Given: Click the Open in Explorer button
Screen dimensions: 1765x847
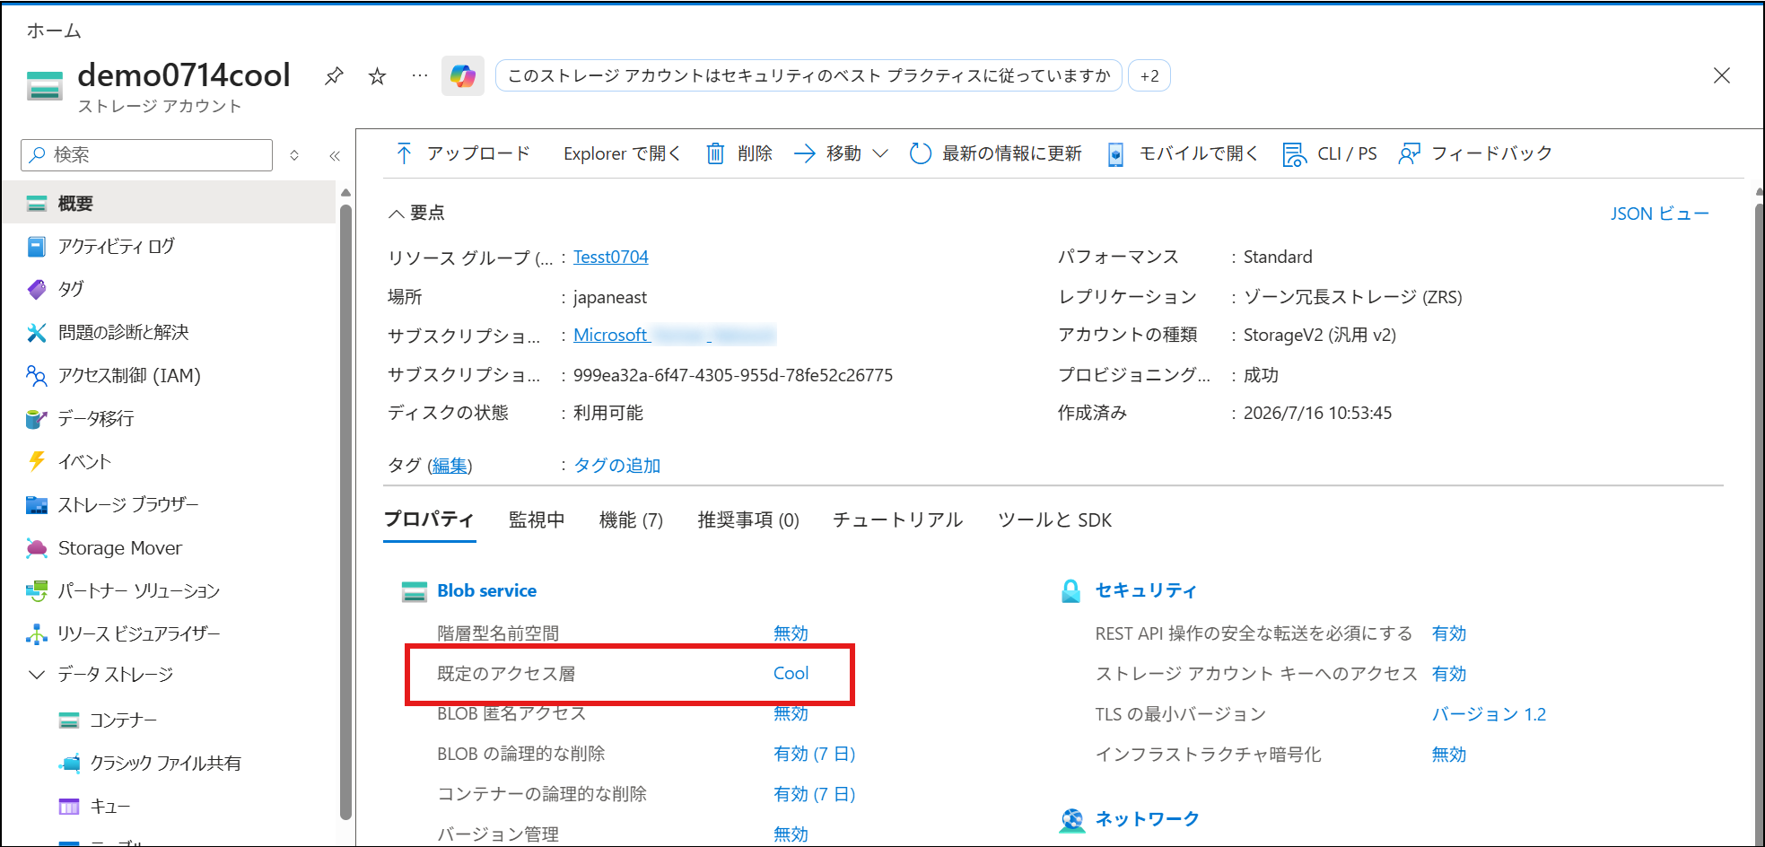Looking at the screenshot, I should (x=622, y=153).
